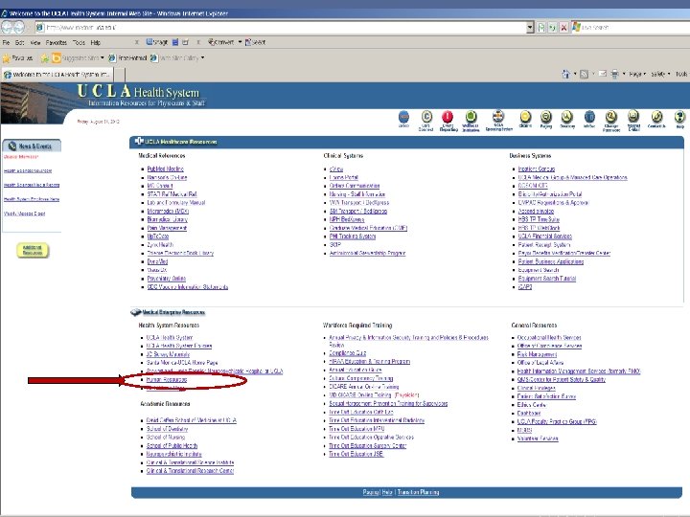Open the Tools menu in menu bar

point(79,43)
